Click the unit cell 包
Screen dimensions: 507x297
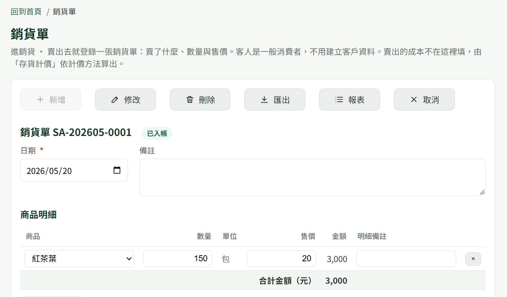point(226,259)
